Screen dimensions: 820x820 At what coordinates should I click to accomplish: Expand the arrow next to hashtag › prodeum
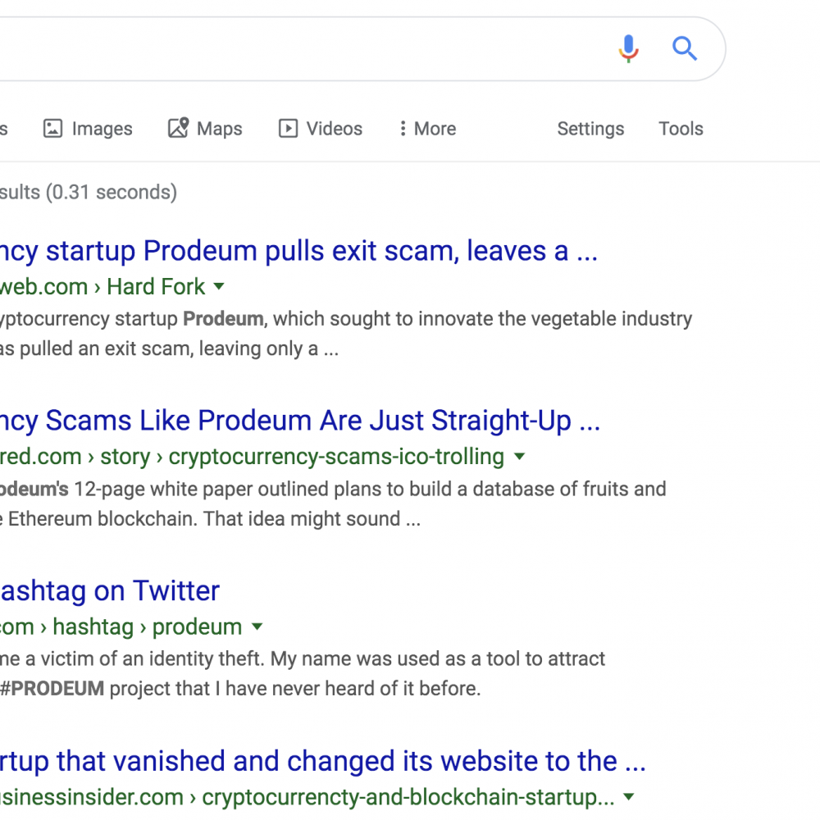coord(257,626)
